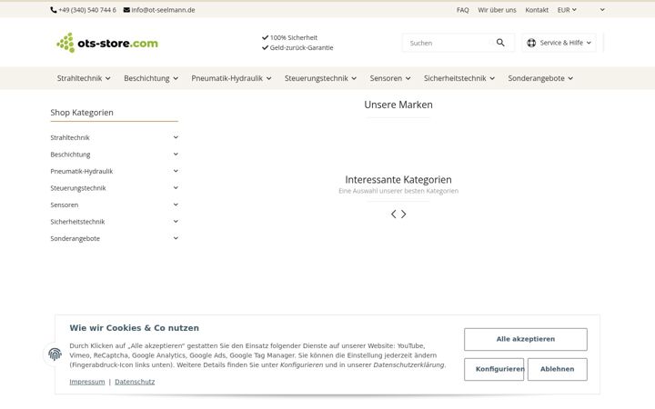Open the Sonderangebote navigation menu
The image size is (655, 409).
pos(540,78)
